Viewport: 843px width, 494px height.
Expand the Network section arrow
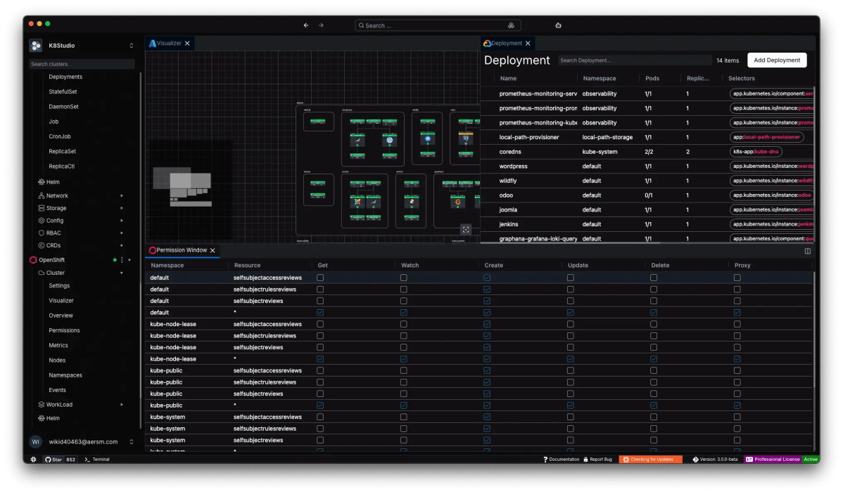(x=122, y=196)
